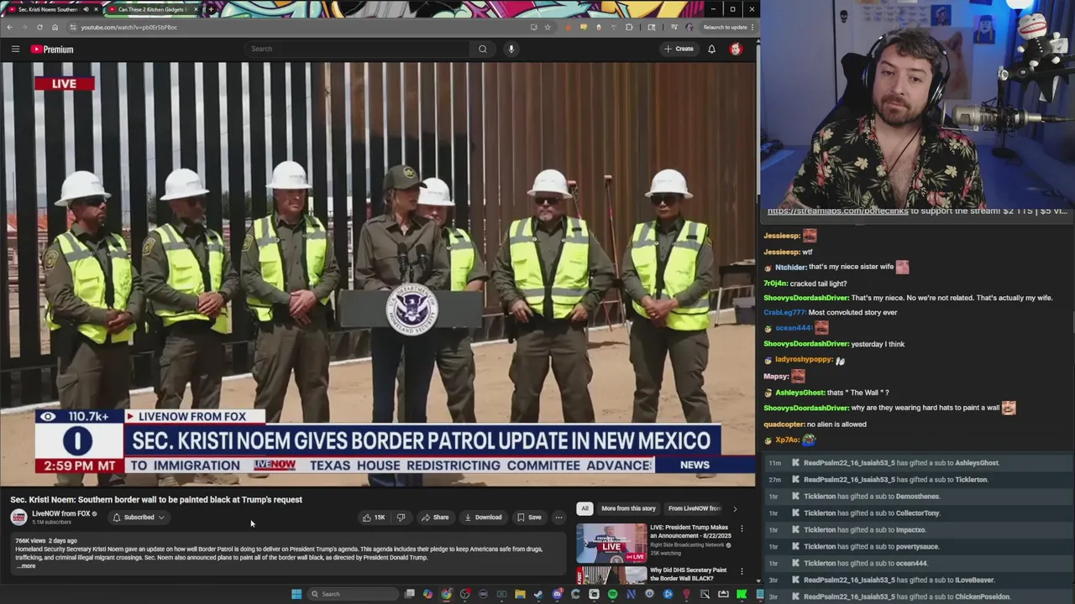1075x604 pixels.
Task: Mute the Sec. Kristi Noem tab audio
Action: tap(86, 9)
